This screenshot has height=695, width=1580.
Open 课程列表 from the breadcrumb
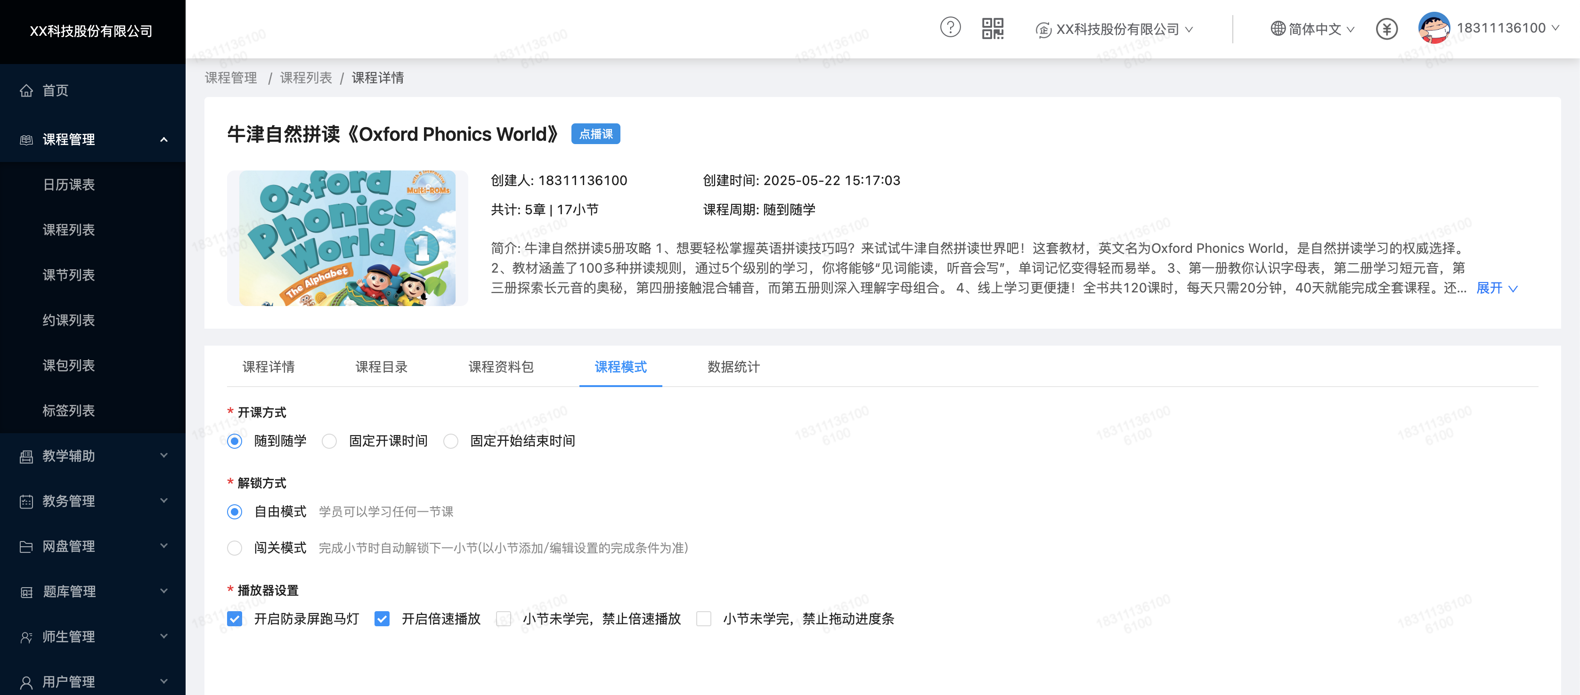point(305,78)
